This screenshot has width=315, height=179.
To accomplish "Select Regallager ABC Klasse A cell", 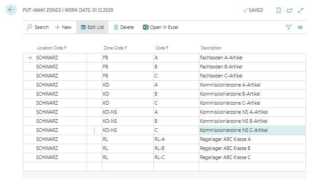I will (252, 139).
